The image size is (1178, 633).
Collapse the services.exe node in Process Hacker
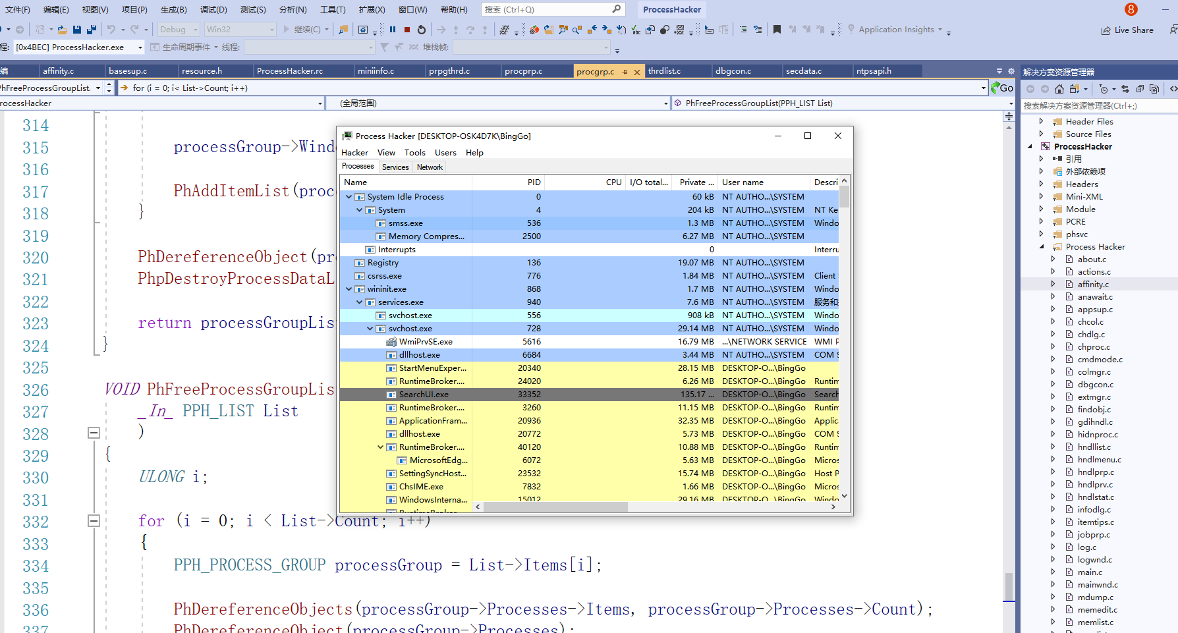click(360, 302)
